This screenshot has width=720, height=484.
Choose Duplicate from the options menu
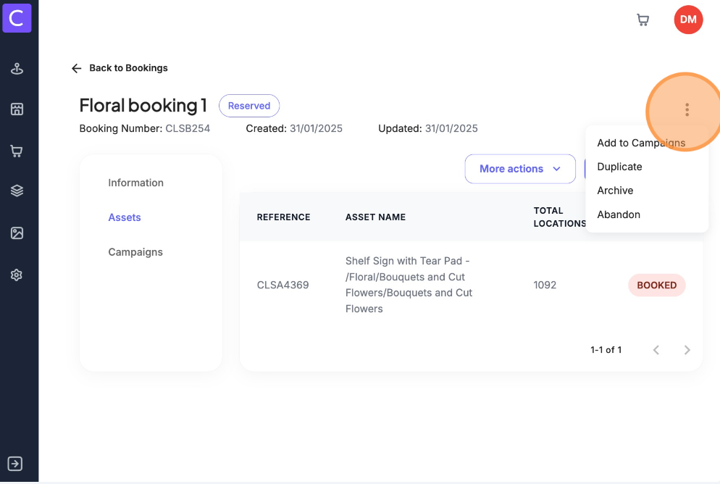[619, 167]
